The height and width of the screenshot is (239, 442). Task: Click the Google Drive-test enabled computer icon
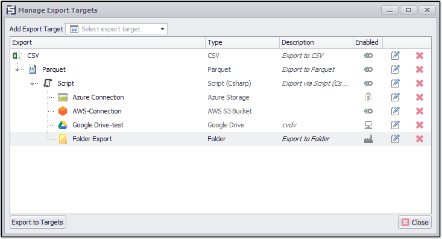pos(368,125)
